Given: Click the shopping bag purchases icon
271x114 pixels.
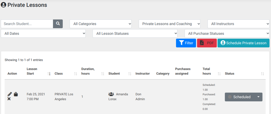Looking at the screenshot, I should tap(16, 94).
